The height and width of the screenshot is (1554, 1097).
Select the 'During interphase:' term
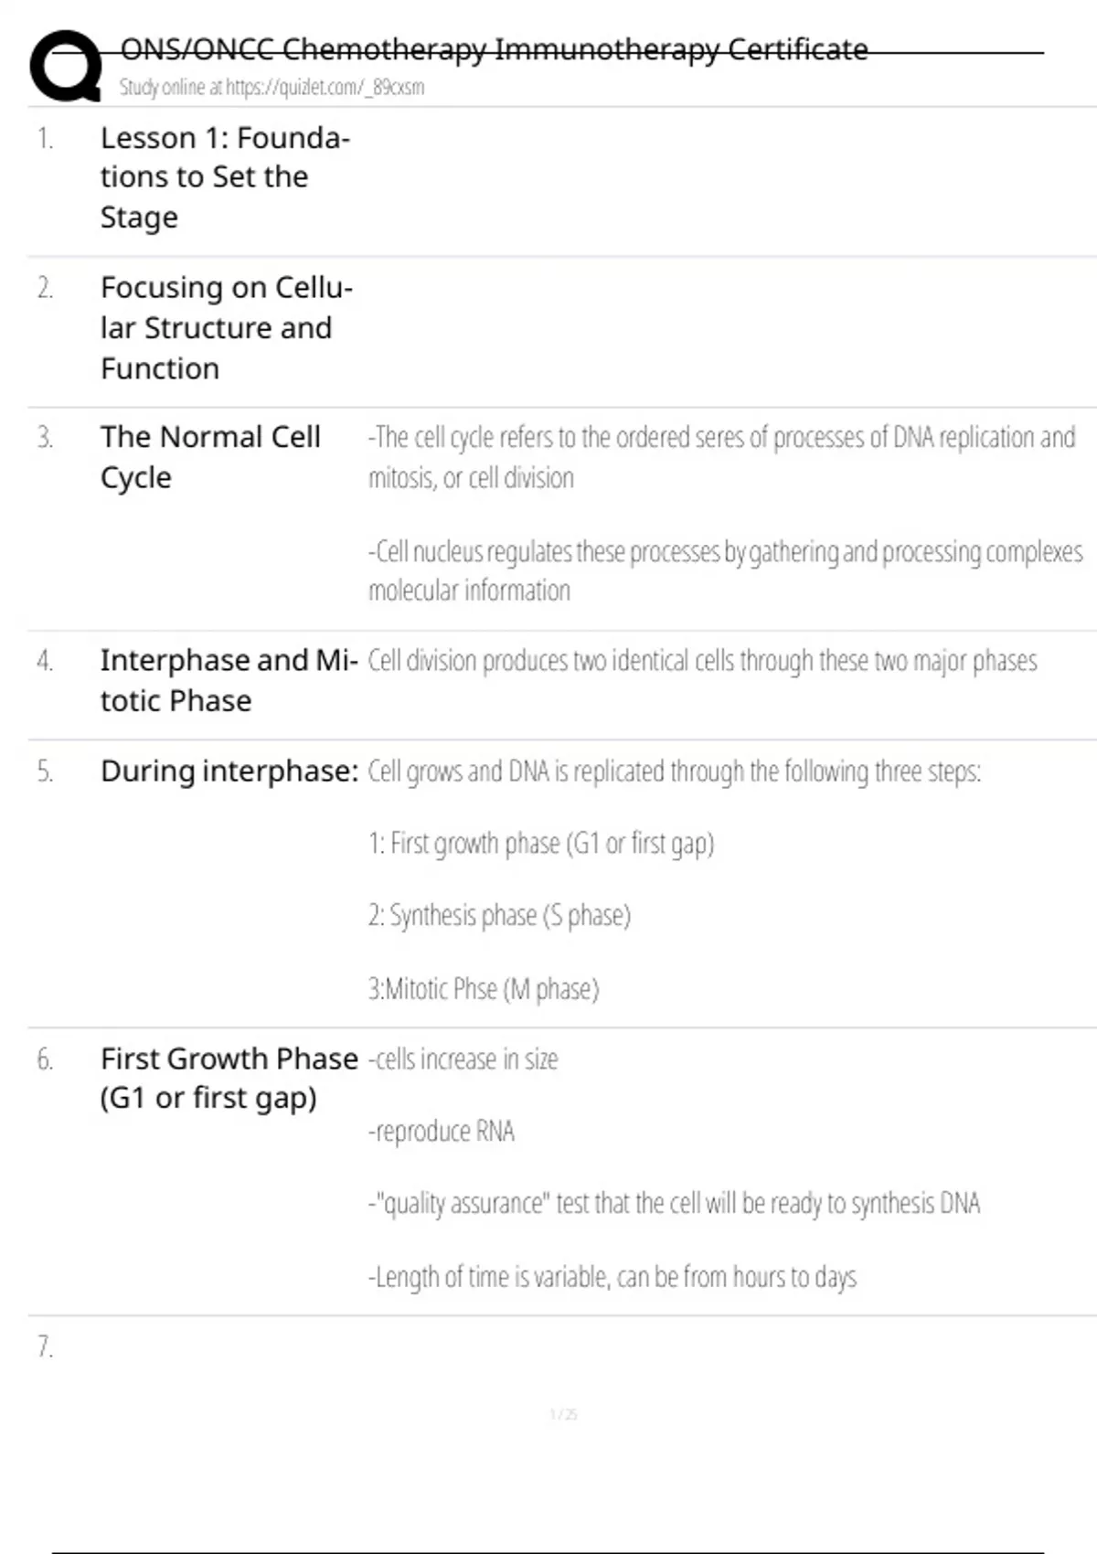tap(229, 772)
